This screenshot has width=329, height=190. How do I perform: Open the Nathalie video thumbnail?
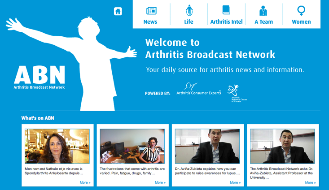pos(57,146)
